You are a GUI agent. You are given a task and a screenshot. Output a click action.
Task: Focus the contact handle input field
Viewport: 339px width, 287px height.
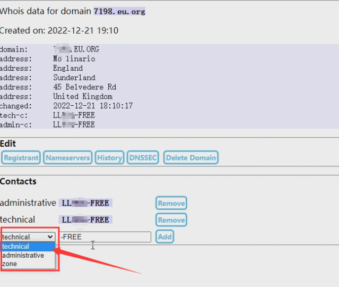105,237
